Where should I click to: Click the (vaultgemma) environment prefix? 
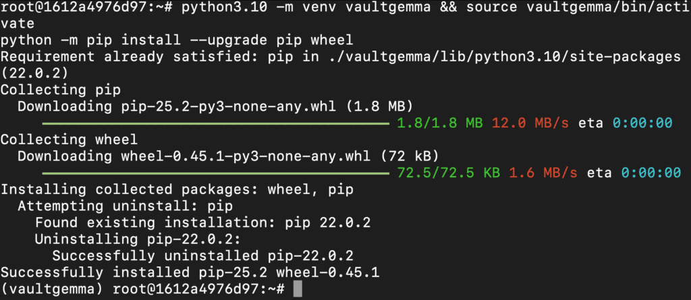52,289
